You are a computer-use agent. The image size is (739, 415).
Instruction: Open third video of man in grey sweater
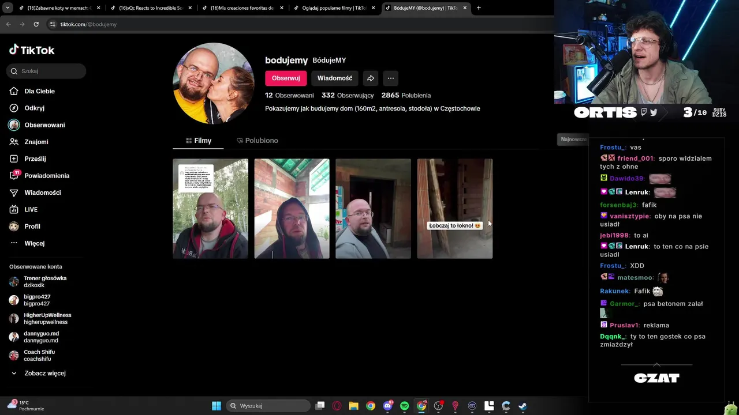(373, 209)
